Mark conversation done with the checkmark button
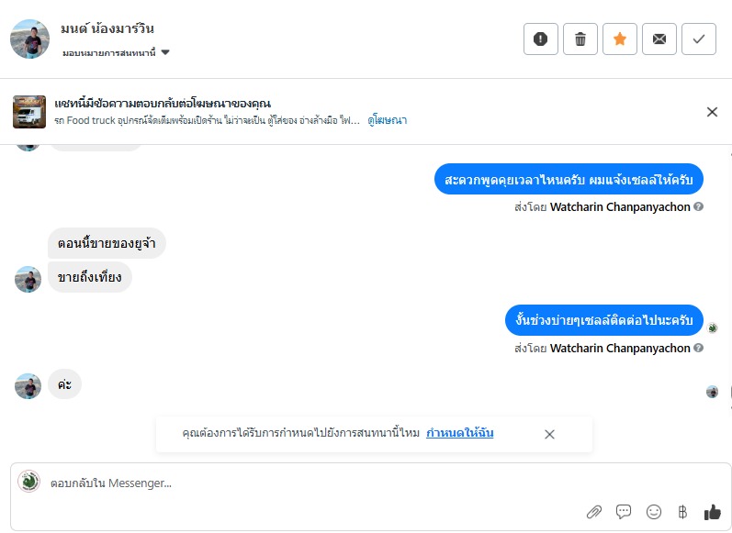 tap(699, 39)
